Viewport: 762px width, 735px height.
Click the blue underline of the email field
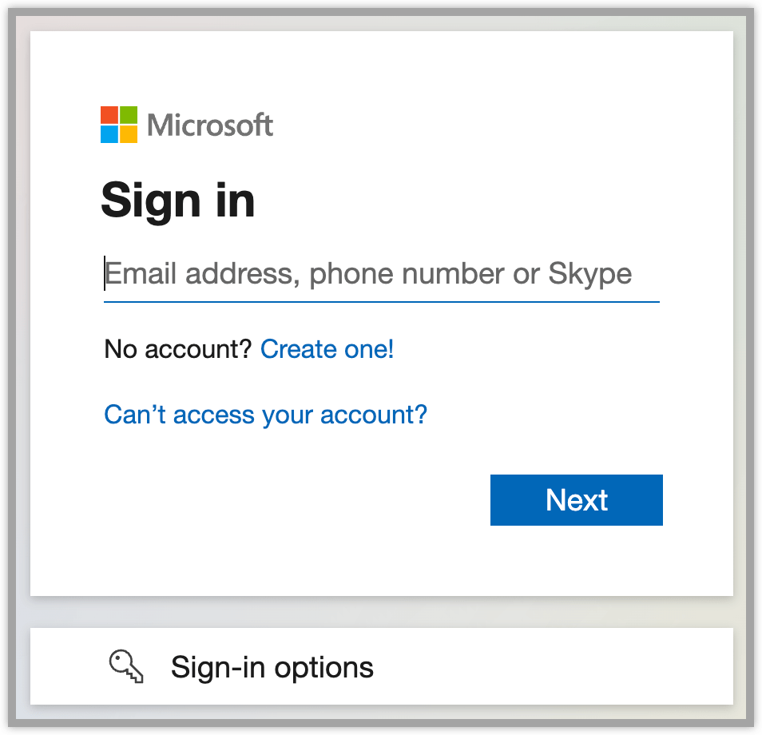click(x=381, y=302)
